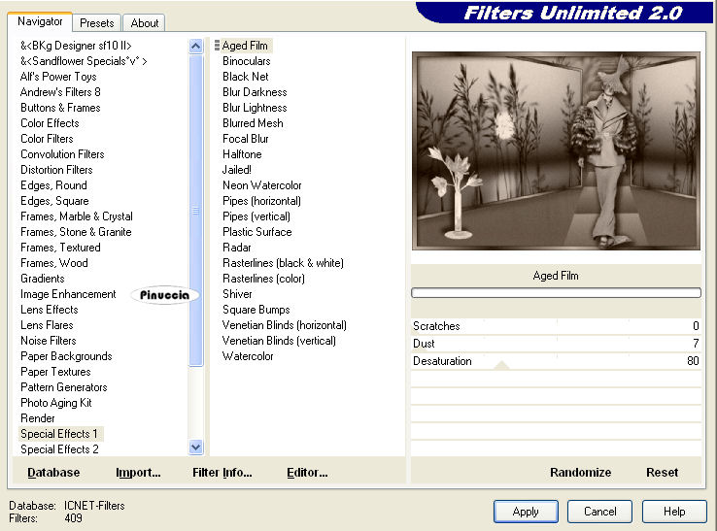Image resolution: width=717 pixels, height=531 pixels.
Task: Click the Randomize button
Action: pyautogui.click(x=580, y=472)
